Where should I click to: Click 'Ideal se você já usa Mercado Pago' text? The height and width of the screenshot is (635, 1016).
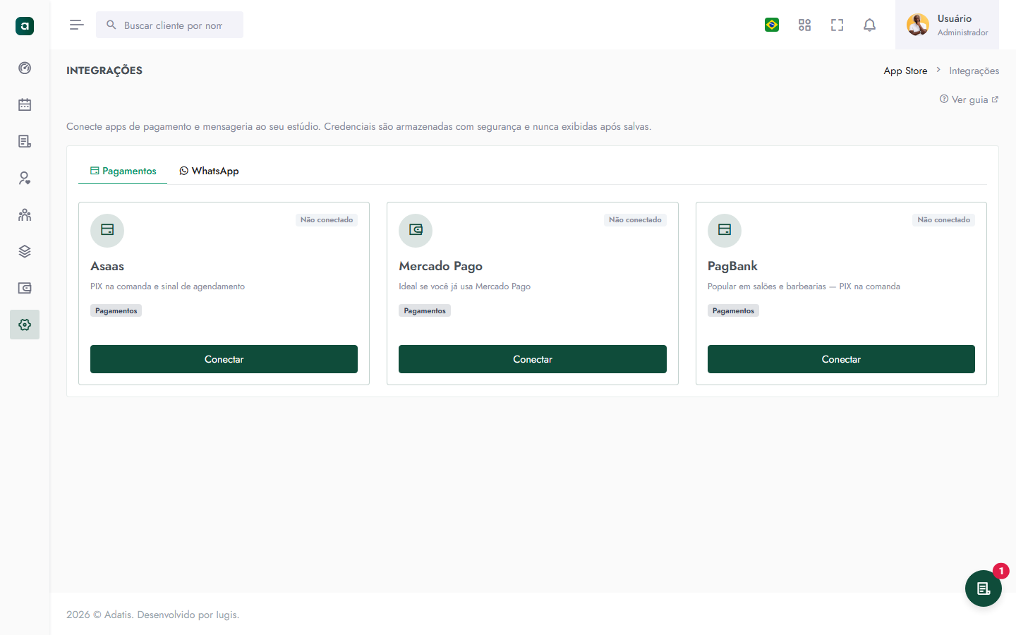(464, 286)
